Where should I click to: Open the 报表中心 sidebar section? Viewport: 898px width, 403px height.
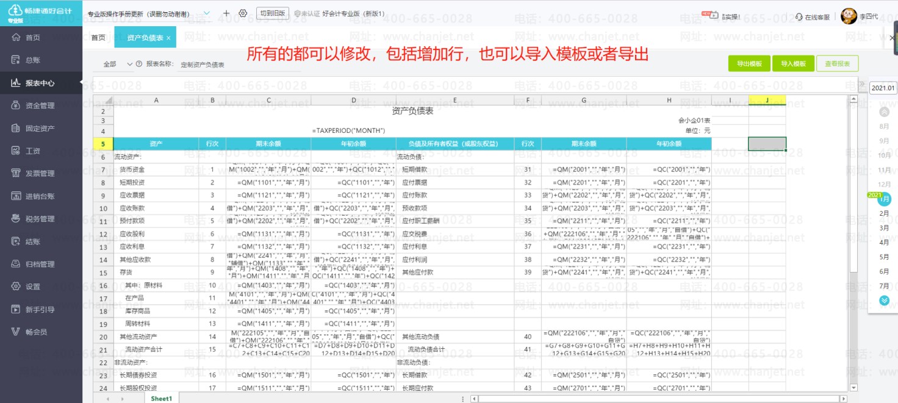pos(40,83)
